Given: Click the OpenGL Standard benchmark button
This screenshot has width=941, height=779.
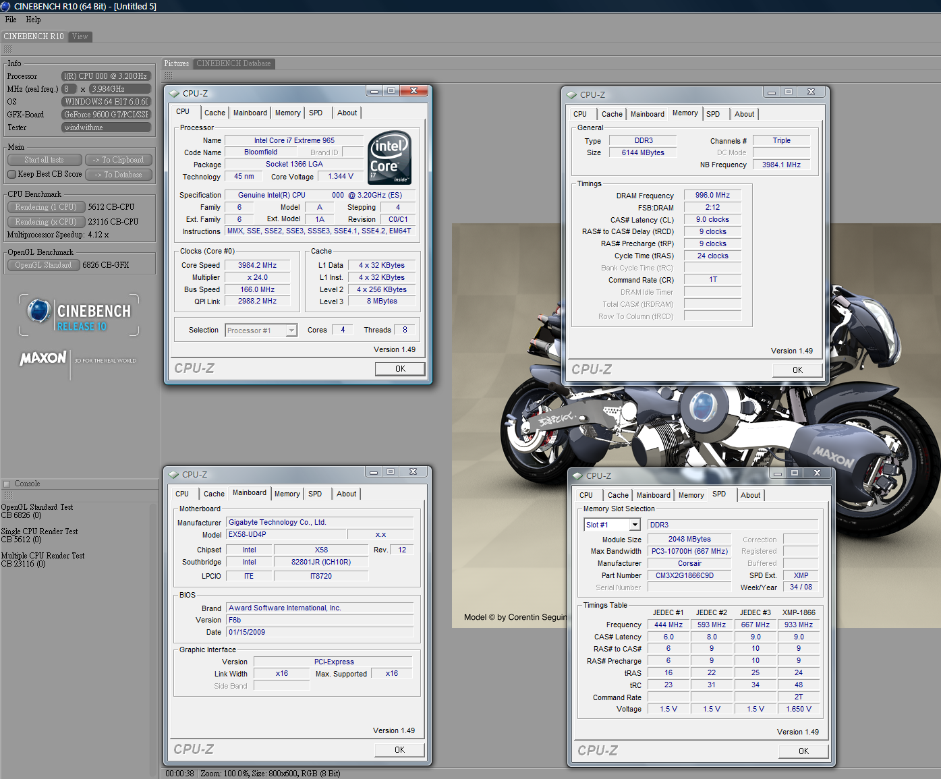Looking at the screenshot, I should [43, 265].
